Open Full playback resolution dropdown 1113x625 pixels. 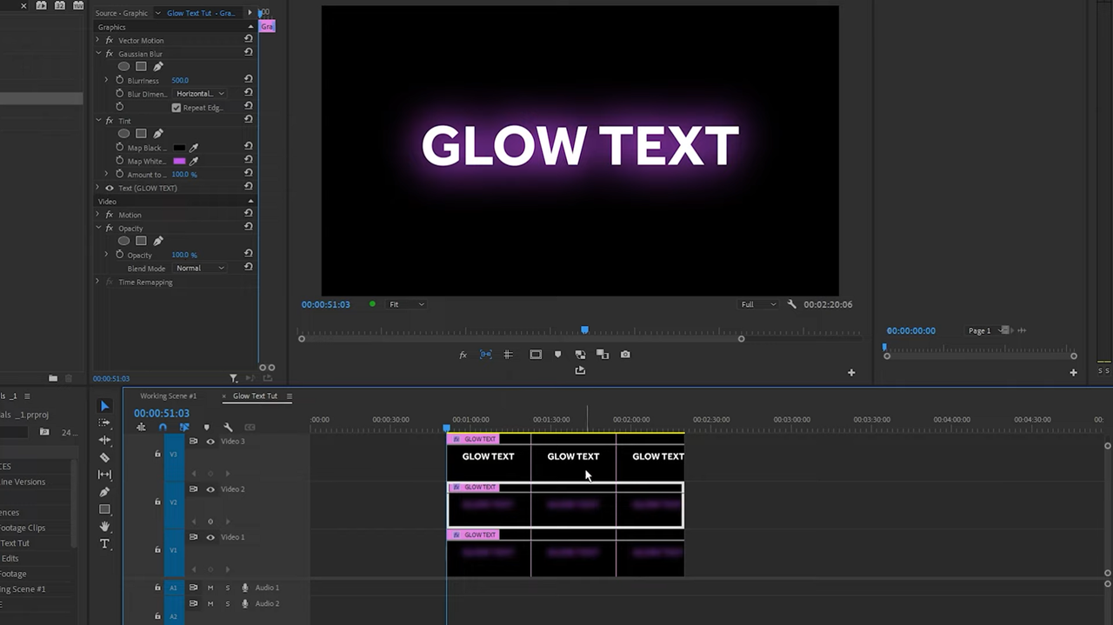pos(758,304)
